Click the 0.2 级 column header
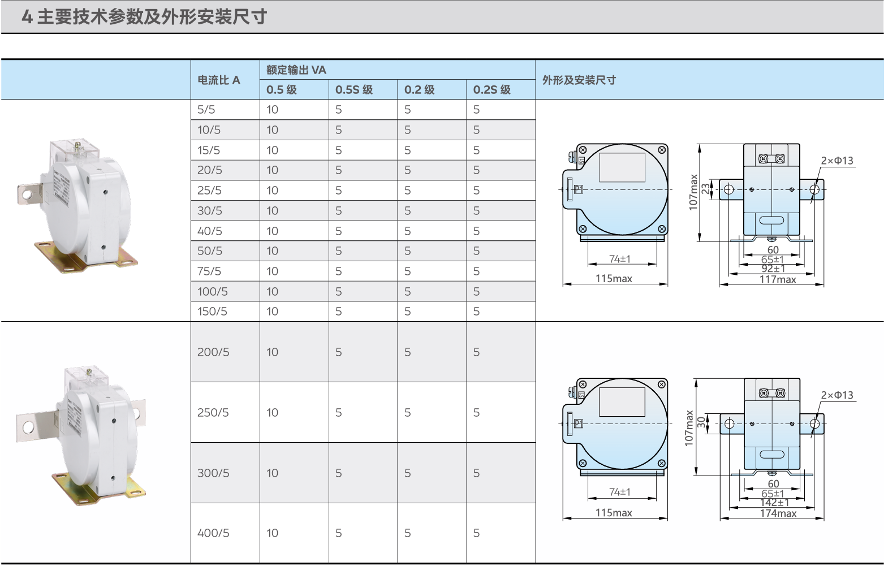The image size is (888, 566). point(420,90)
